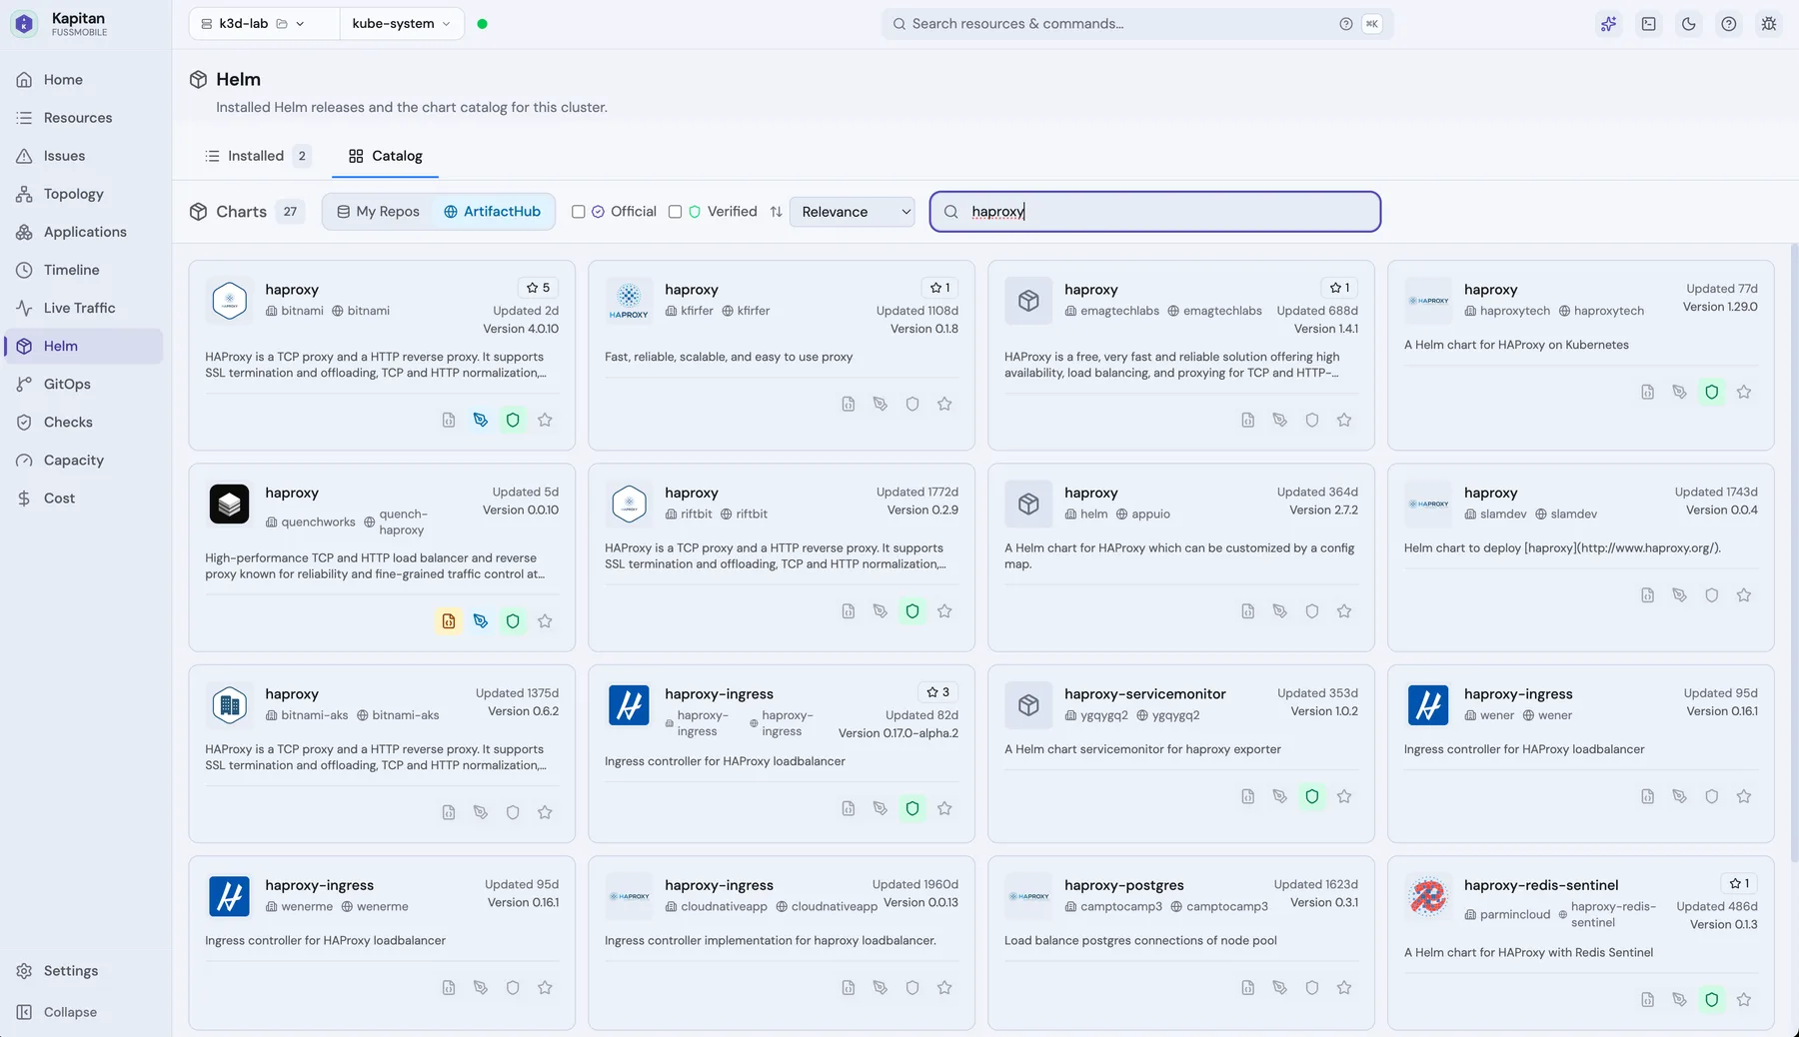Open the haproxy-redis-sentinel chart title
The height and width of the screenshot is (1037, 1799).
(1541, 885)
